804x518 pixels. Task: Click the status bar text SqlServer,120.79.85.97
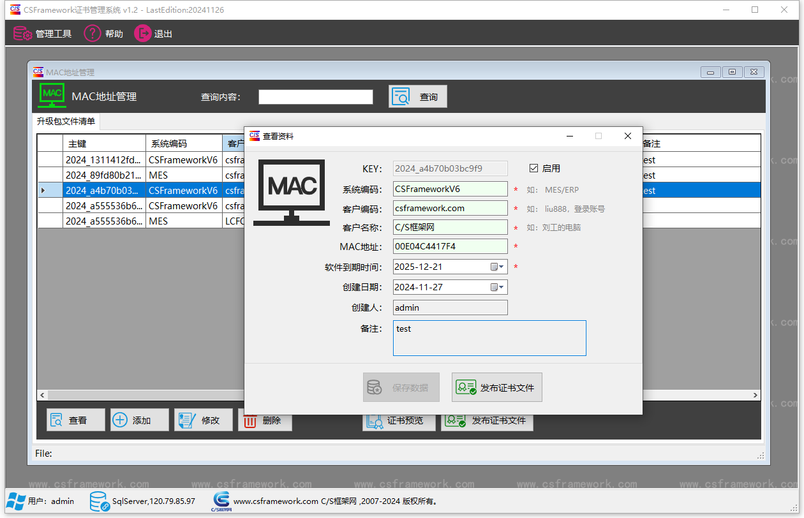[154, 501]
